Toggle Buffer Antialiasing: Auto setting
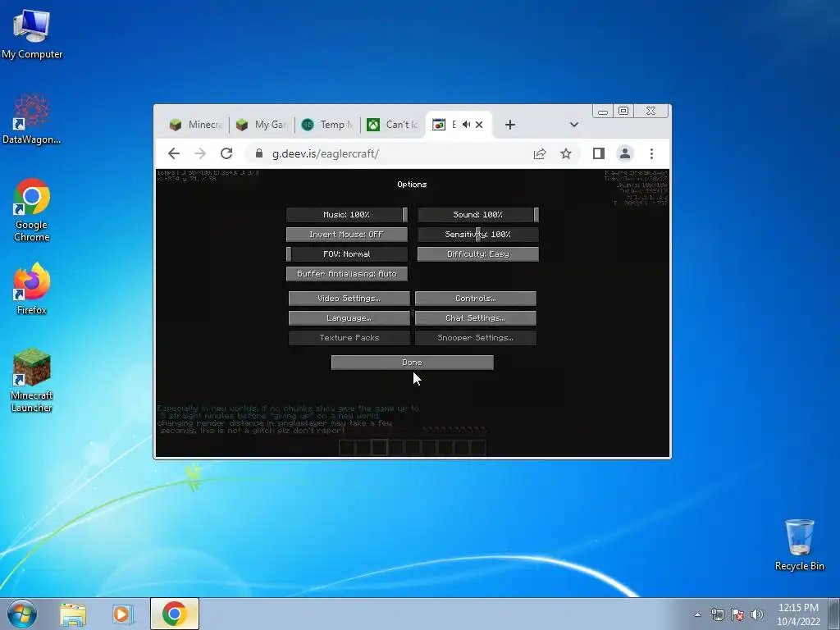840x630 pixels. [347, 274]
